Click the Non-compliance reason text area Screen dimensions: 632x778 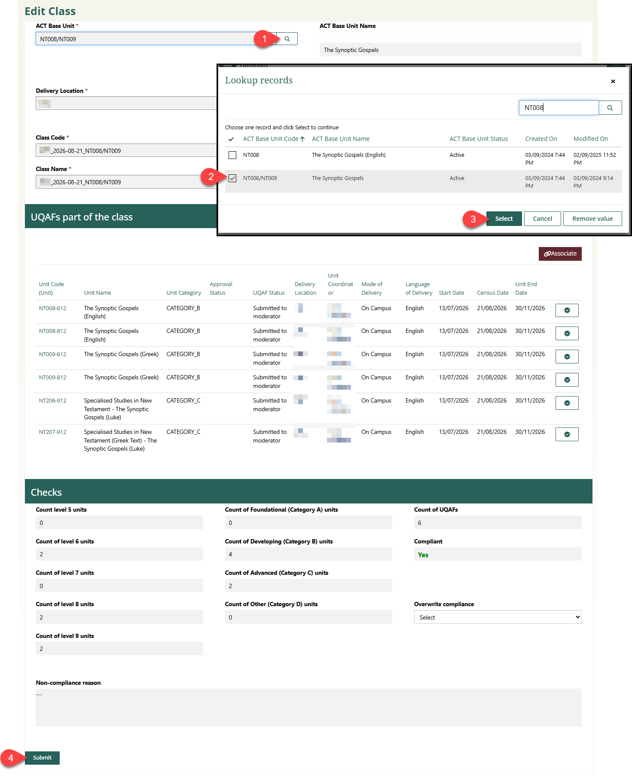(x=308, y=708)
